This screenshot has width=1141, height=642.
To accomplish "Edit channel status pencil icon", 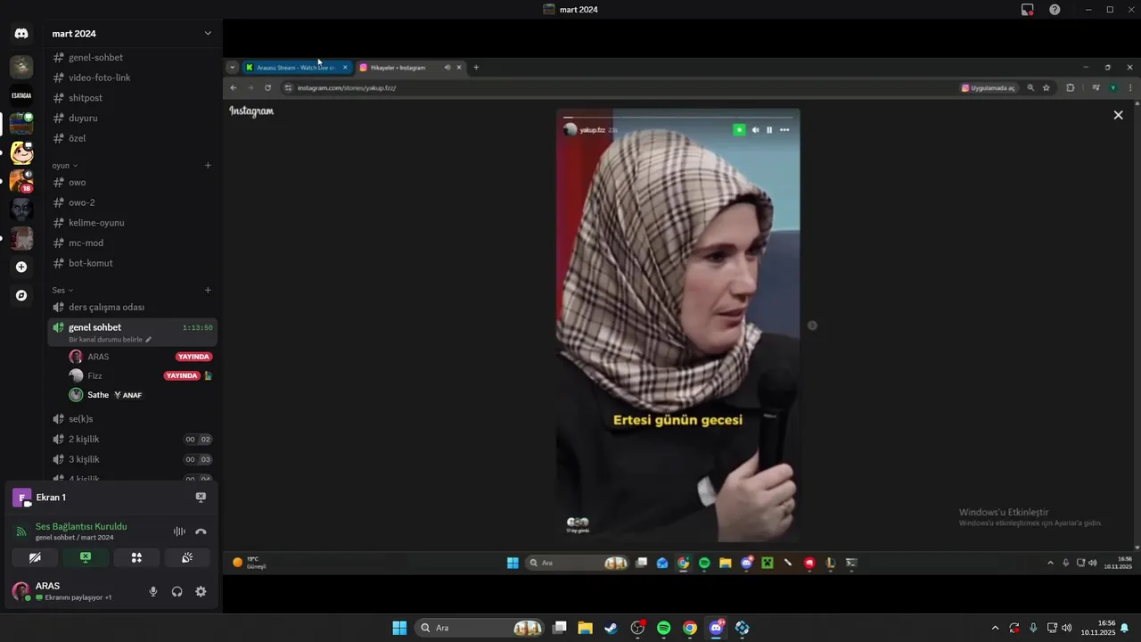I will (149, 340).
